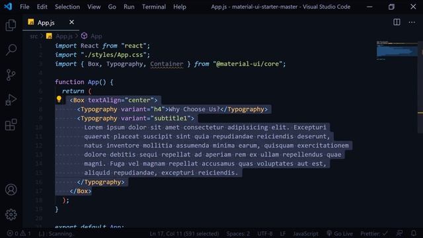Screen dimensions: 423x238
Task: Click the App breadcrumb symbol label
Action: click(96, 36)
